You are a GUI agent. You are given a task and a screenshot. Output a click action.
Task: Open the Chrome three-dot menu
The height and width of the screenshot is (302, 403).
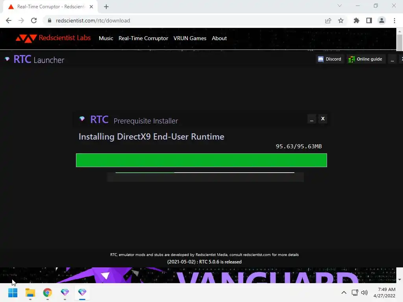(394, 20)
